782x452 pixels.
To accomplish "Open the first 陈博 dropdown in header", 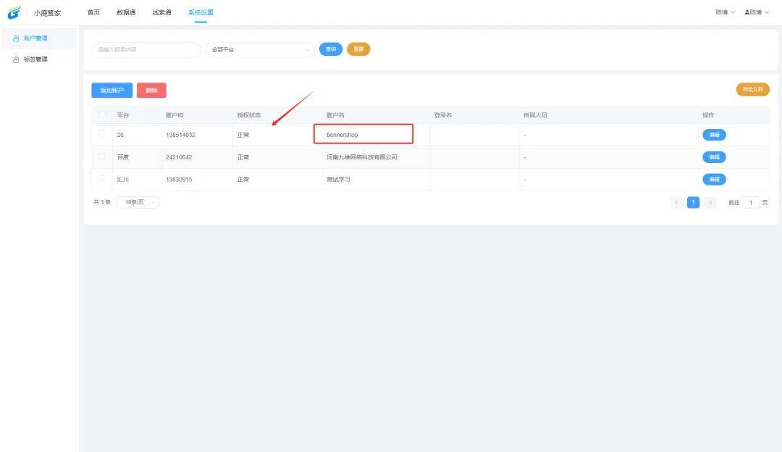I will 725,12.
